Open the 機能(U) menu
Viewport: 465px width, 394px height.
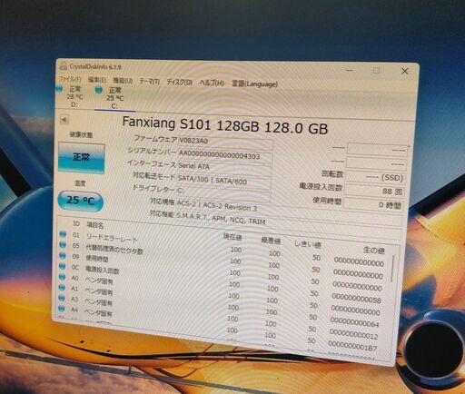pos(123,81)
